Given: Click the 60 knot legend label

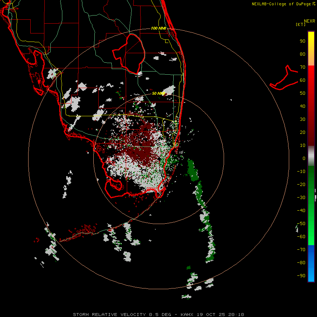Looking at the screenshot, I should (x=303, y=80).
